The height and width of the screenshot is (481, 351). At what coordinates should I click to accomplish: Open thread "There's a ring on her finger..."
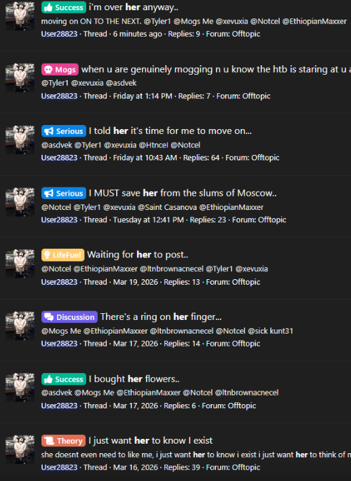pyautogui.click(x=161, y=317)
